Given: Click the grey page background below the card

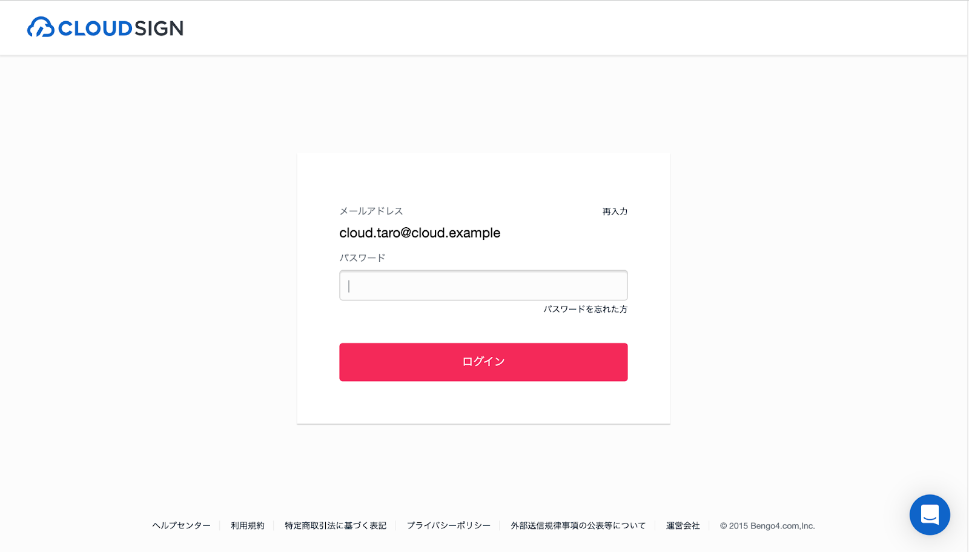Looking at the screenshot, I should pos(483,467).
